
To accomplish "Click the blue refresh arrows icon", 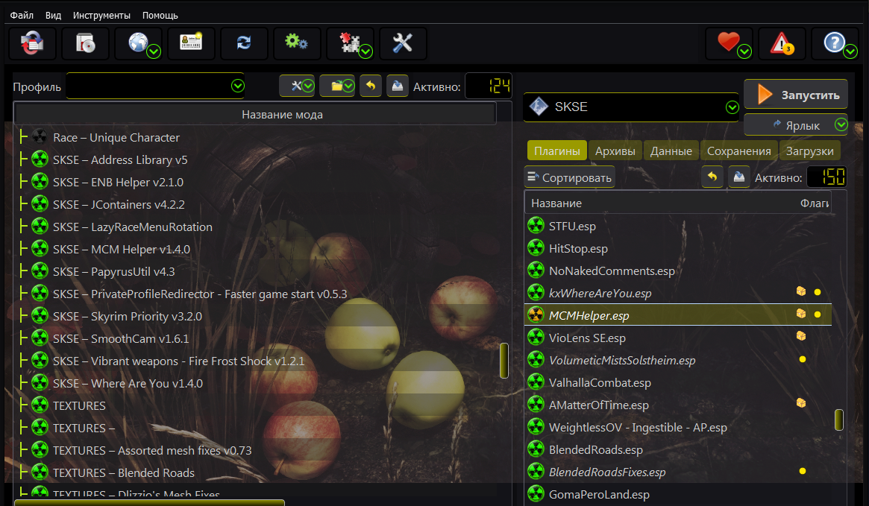I will (x=244, y=44).
